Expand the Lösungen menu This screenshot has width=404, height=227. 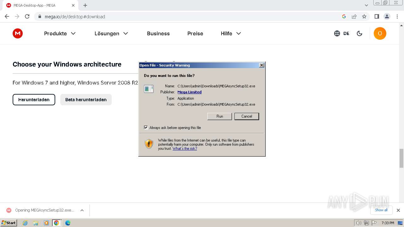point(111,33)
